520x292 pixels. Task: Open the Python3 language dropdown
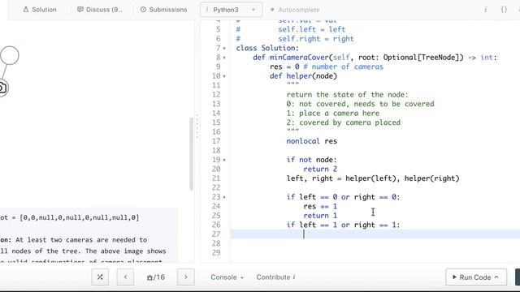tap(231, 10)
